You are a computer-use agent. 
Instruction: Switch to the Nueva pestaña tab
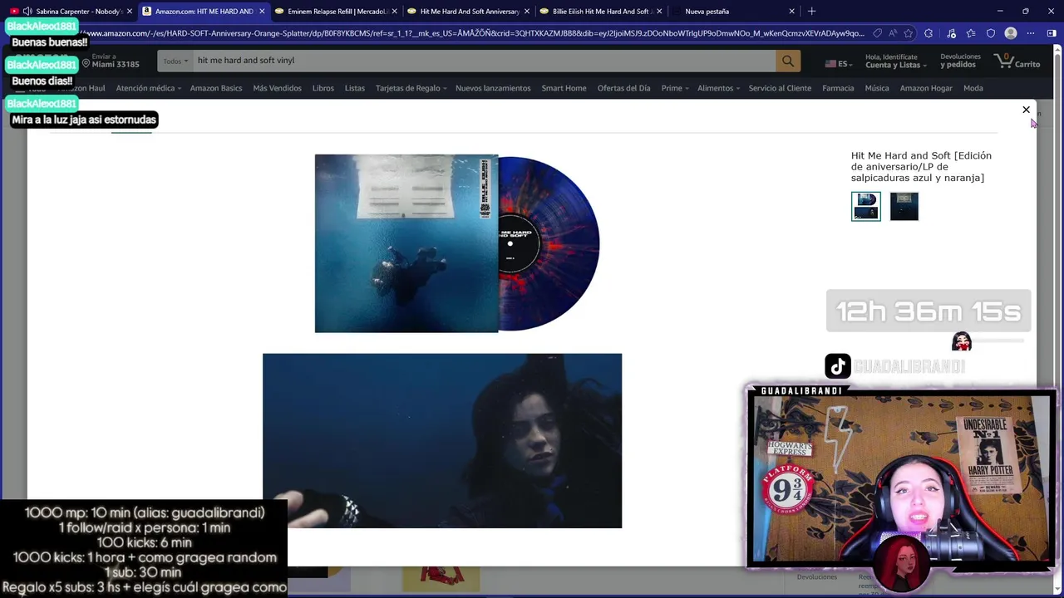[x=731, y=12]
